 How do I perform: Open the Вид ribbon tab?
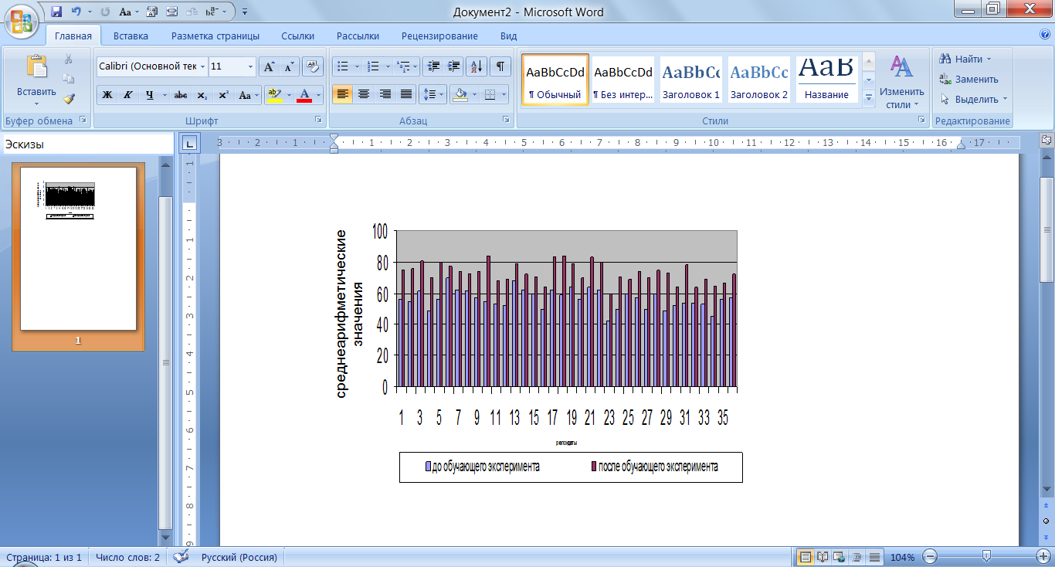point(508,36)
